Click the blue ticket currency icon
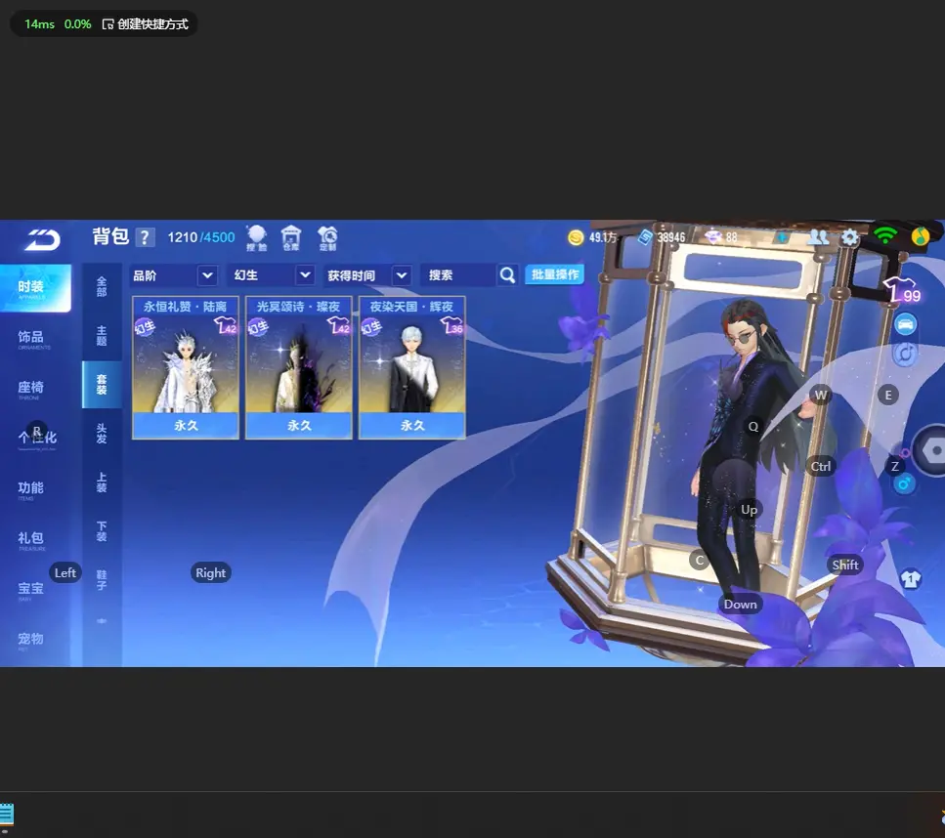This screenshot has width=945, height=838. (x=645, y=237)
